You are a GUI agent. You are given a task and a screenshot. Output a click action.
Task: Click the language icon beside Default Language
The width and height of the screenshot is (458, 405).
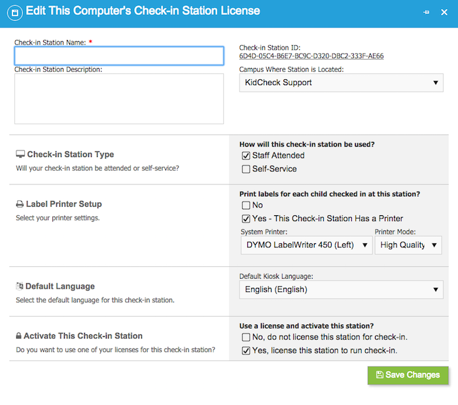click(x=20, y=286)
